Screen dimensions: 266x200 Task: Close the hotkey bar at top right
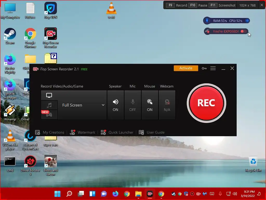pyautogui.click(x=262, y=5)
